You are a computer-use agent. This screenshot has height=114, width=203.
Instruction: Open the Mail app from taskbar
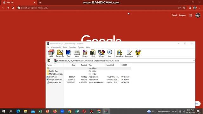[x=33, y=111]
